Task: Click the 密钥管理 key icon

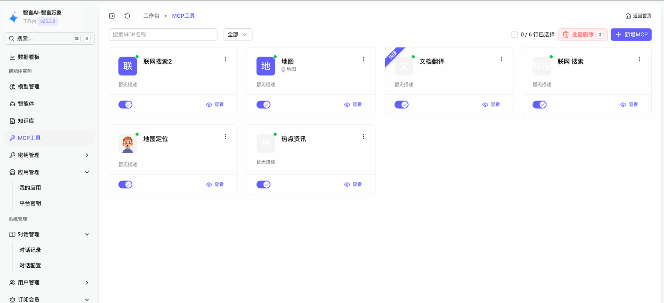Action: click(x=12, y=155)
